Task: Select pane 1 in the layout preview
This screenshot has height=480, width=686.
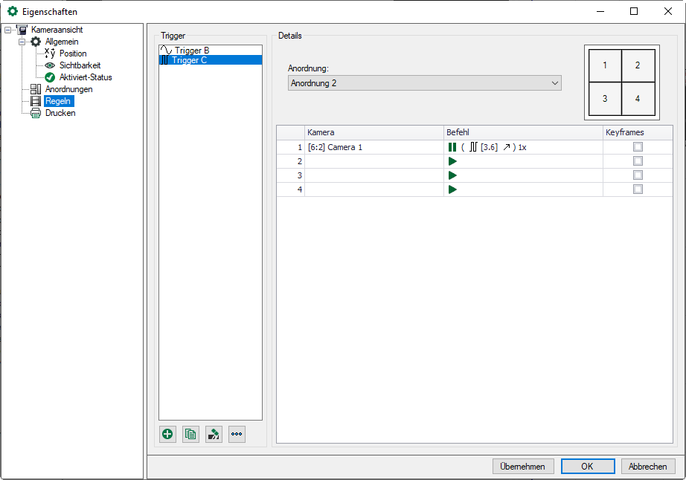Action: pyautogui.click(x=605, y=65)
